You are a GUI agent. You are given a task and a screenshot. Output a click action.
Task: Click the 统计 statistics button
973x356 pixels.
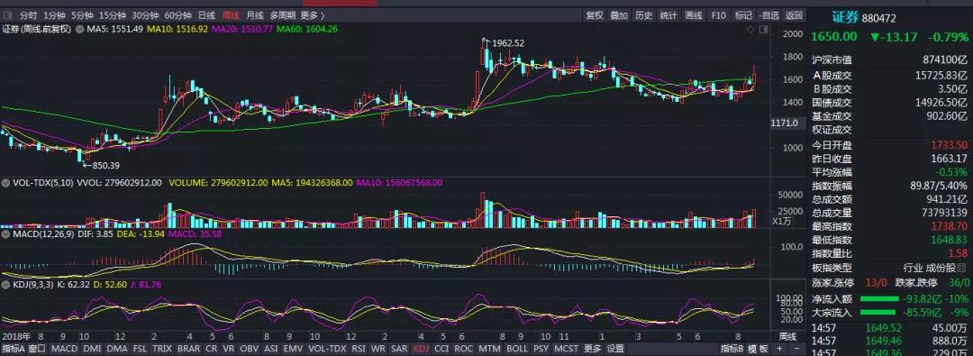668,15
